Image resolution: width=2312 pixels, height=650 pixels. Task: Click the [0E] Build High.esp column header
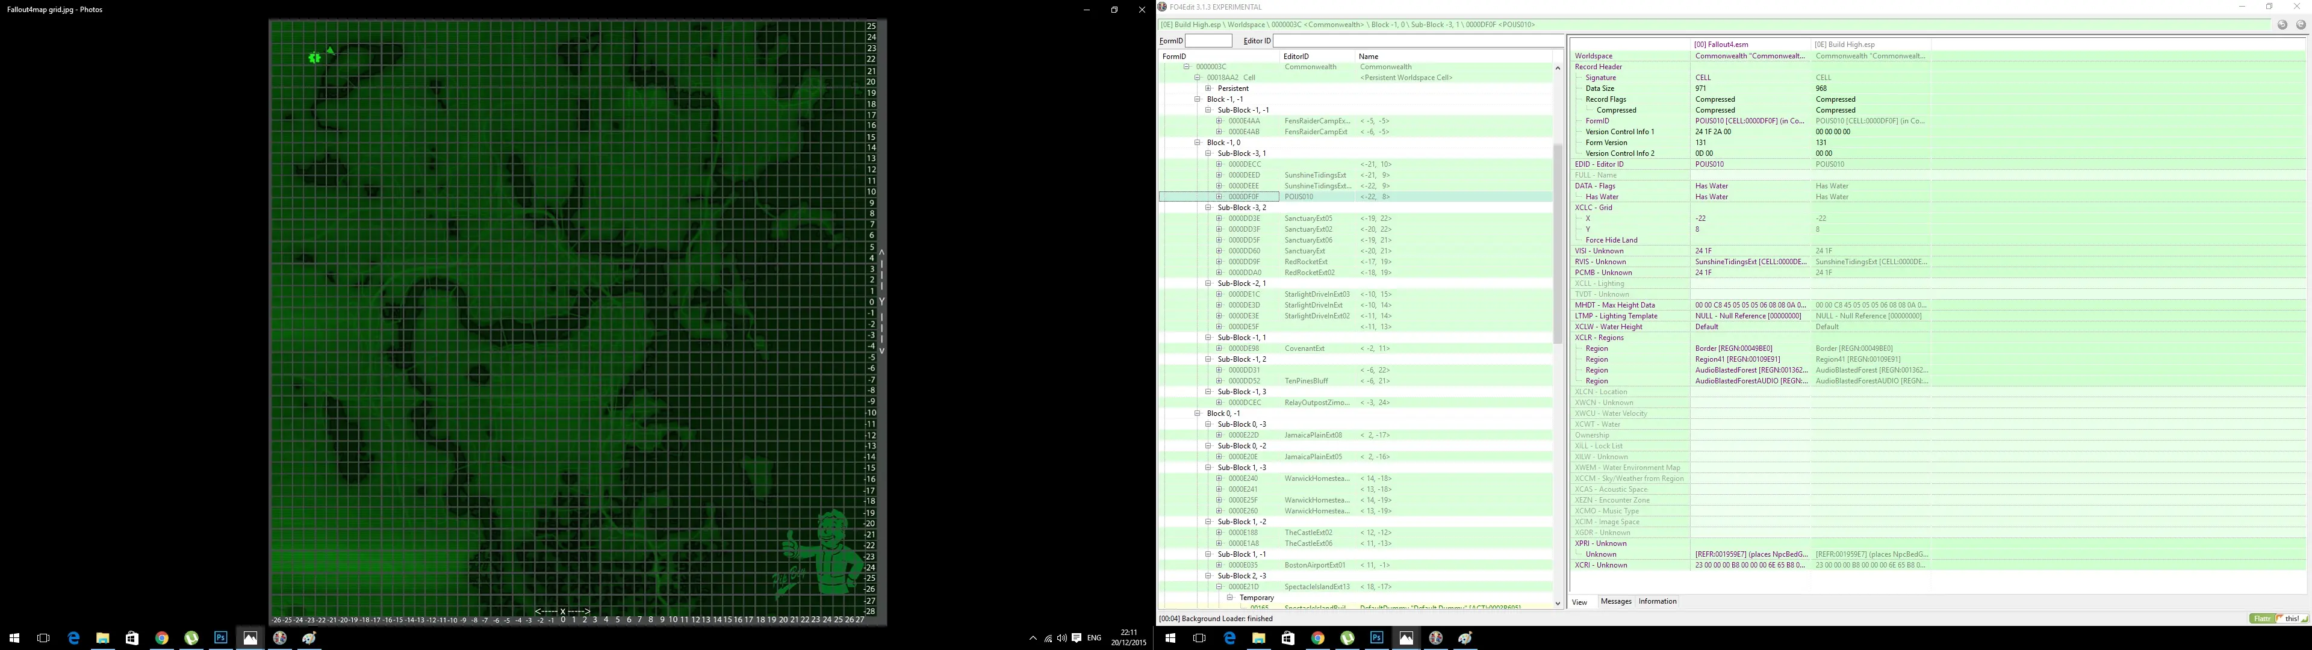[1871, 45]
